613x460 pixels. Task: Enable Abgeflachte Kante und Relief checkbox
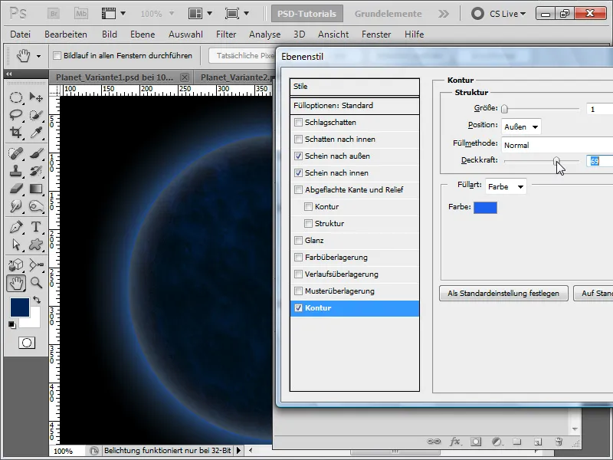click(298, 189)
